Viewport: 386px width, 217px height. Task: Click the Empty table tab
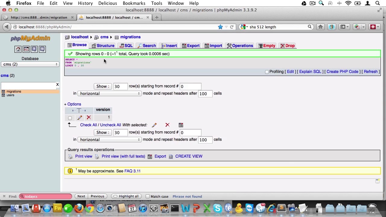click(x=267, y=46)
